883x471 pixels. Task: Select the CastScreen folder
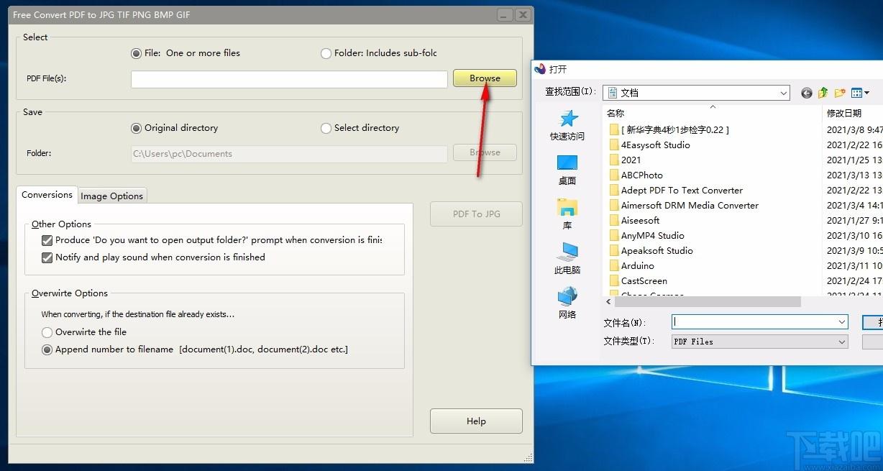[638, 280]
